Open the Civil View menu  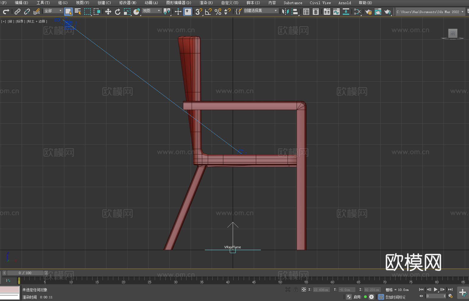click(x=320, y=3)
